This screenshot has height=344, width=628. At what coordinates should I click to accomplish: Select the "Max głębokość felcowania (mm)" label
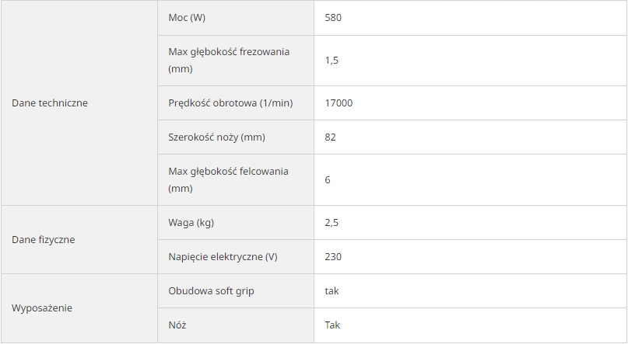click(x=228, y=179)
